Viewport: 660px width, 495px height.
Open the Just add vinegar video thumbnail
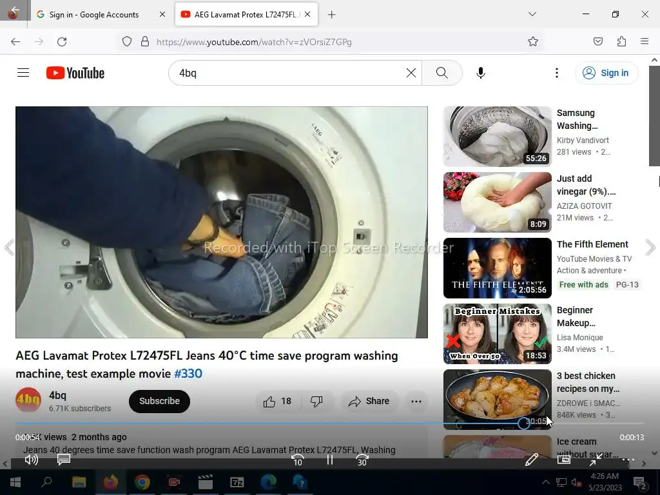[x=497, y=202]
